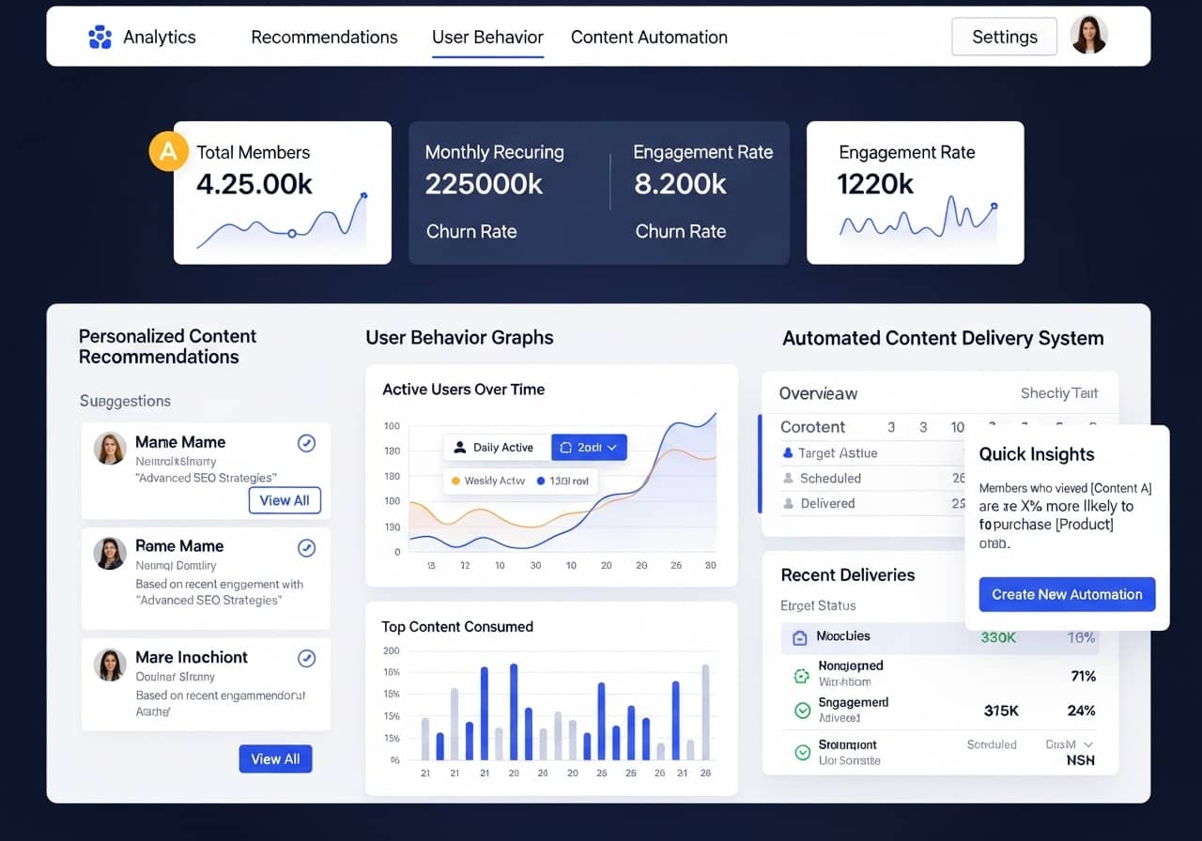Open the Recommendations tab
Viewport: 1202px width, 841px height.
324,38
